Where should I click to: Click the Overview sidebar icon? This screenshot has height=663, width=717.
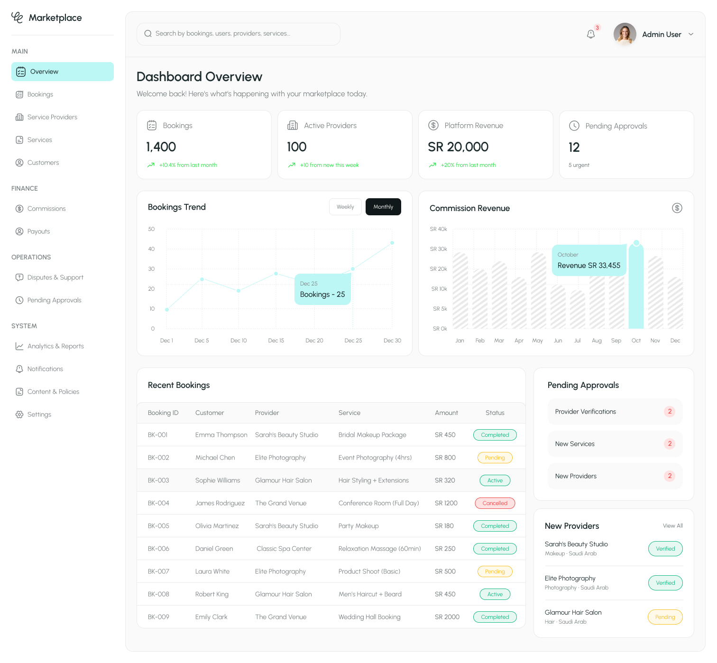pos(21,72)
